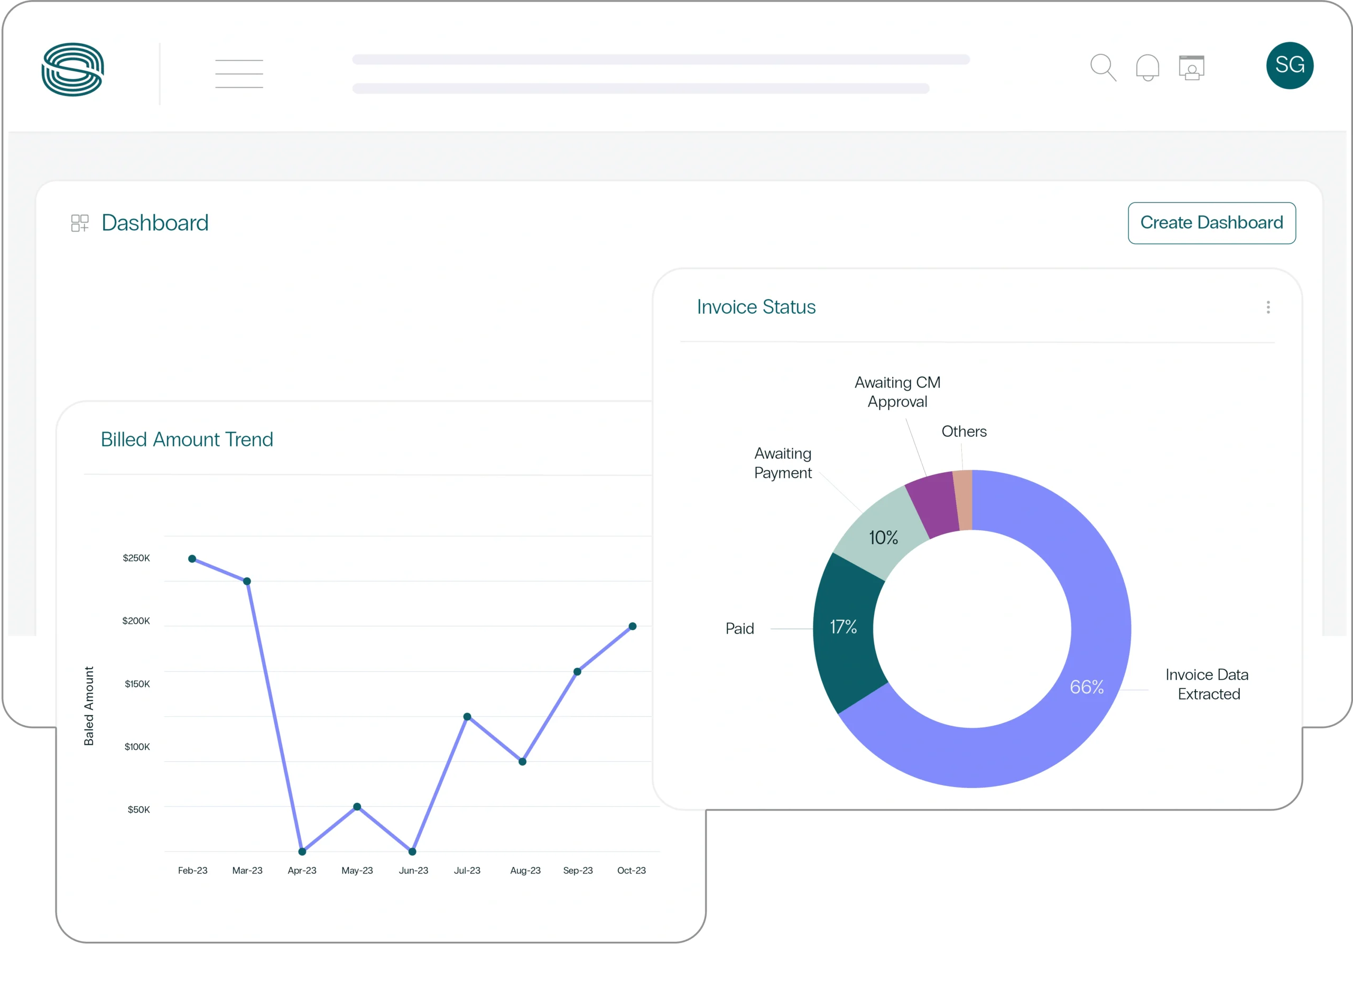This screenshot has width=1353, height=982.
Task: Click the search magnifier icon
Action: 1102,68
